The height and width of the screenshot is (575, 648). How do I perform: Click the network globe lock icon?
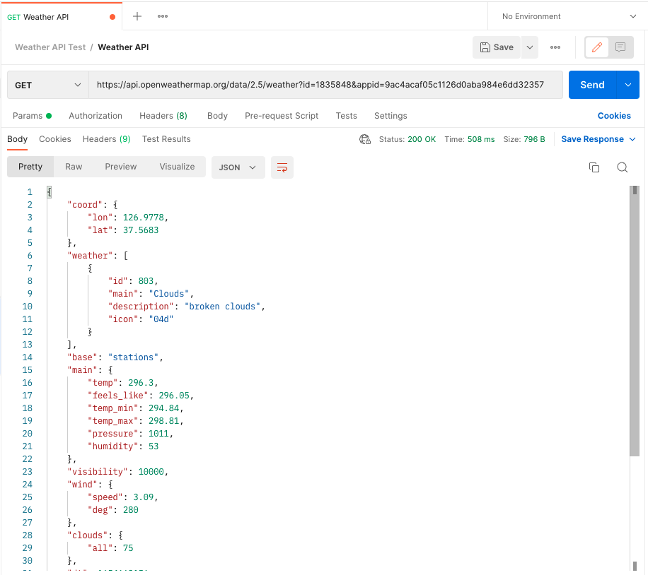click(x=365, y=140)
